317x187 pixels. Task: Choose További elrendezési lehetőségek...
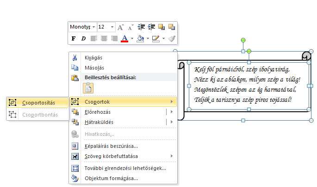(x=123, y=168)
